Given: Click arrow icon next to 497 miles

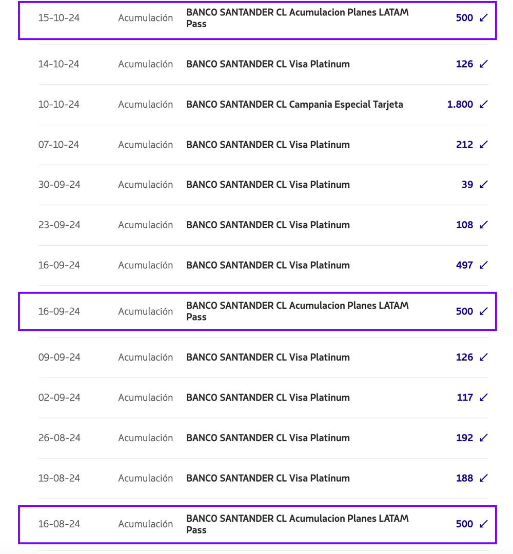Looking at the screenshot, I should click(x=484, y=265).
